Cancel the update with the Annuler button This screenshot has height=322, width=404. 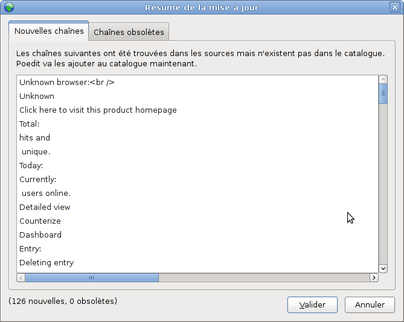370,305
